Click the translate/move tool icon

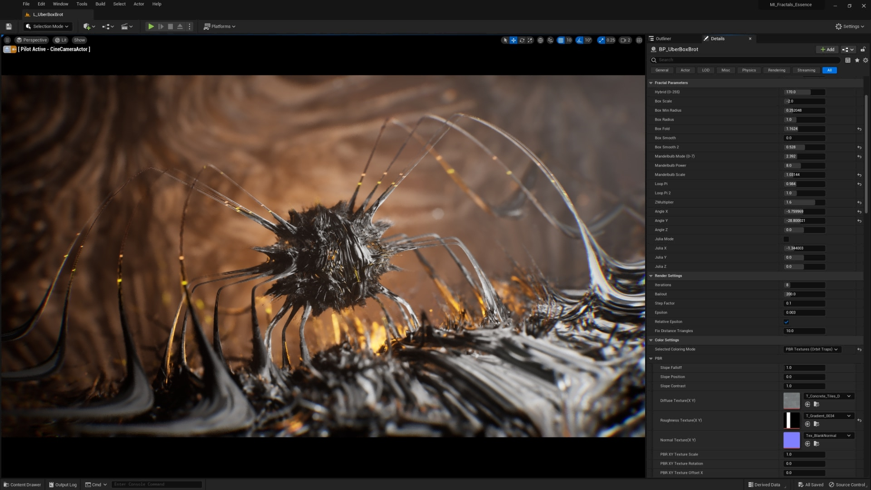coord(513,40)
